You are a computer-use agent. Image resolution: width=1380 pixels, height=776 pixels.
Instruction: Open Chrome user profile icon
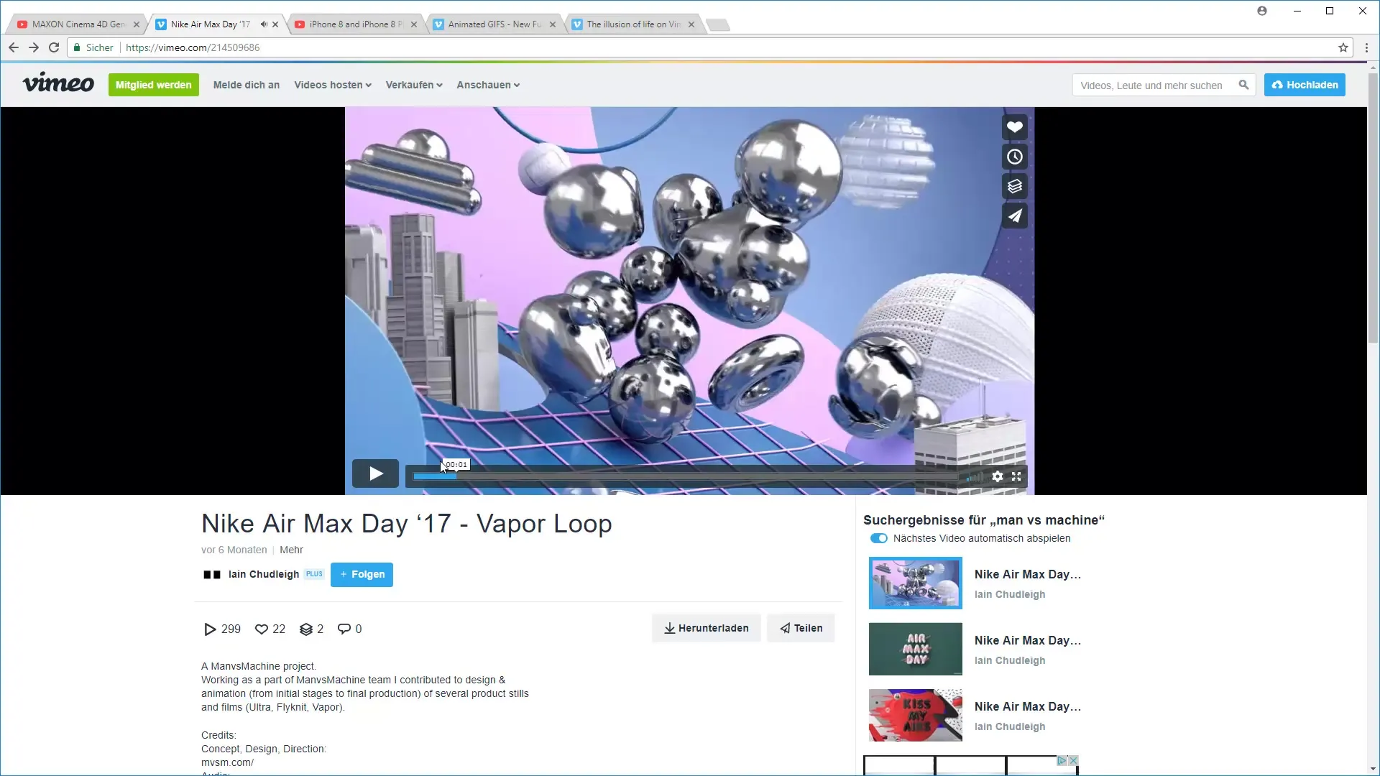[x=1262, y=11]
